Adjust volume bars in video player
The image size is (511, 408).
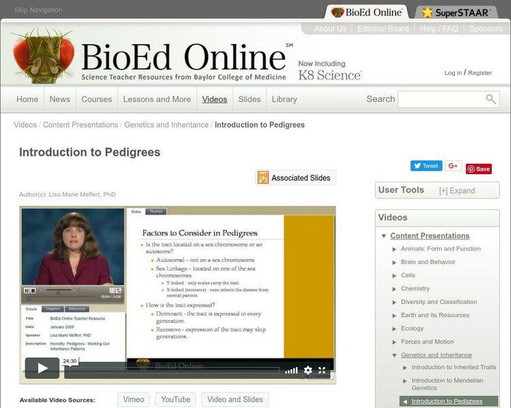click(291, 371)
